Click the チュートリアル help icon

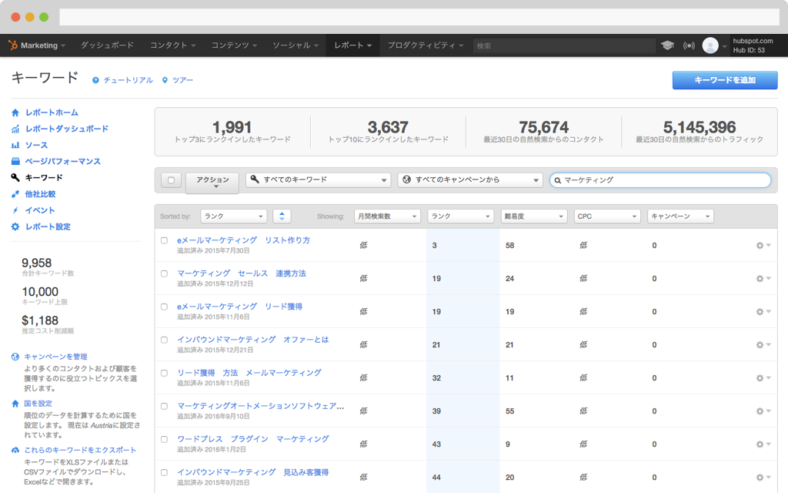point(95,80)
